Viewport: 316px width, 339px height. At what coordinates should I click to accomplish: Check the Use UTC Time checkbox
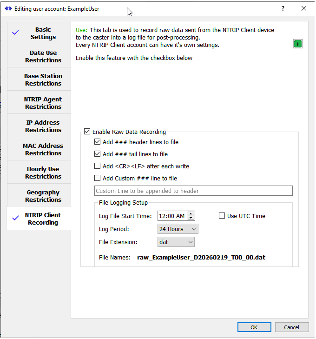[x=222, y=216]
